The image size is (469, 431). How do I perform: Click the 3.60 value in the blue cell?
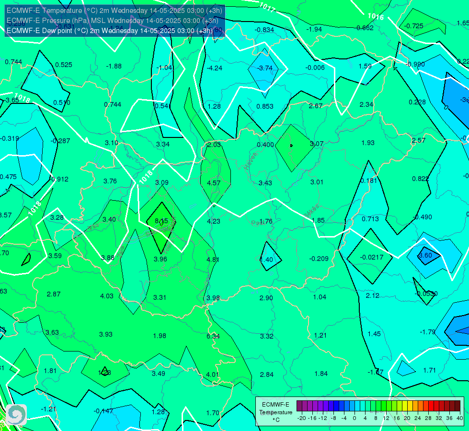(425, 255)
